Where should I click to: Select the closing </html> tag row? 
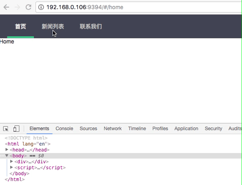[15, 179]
